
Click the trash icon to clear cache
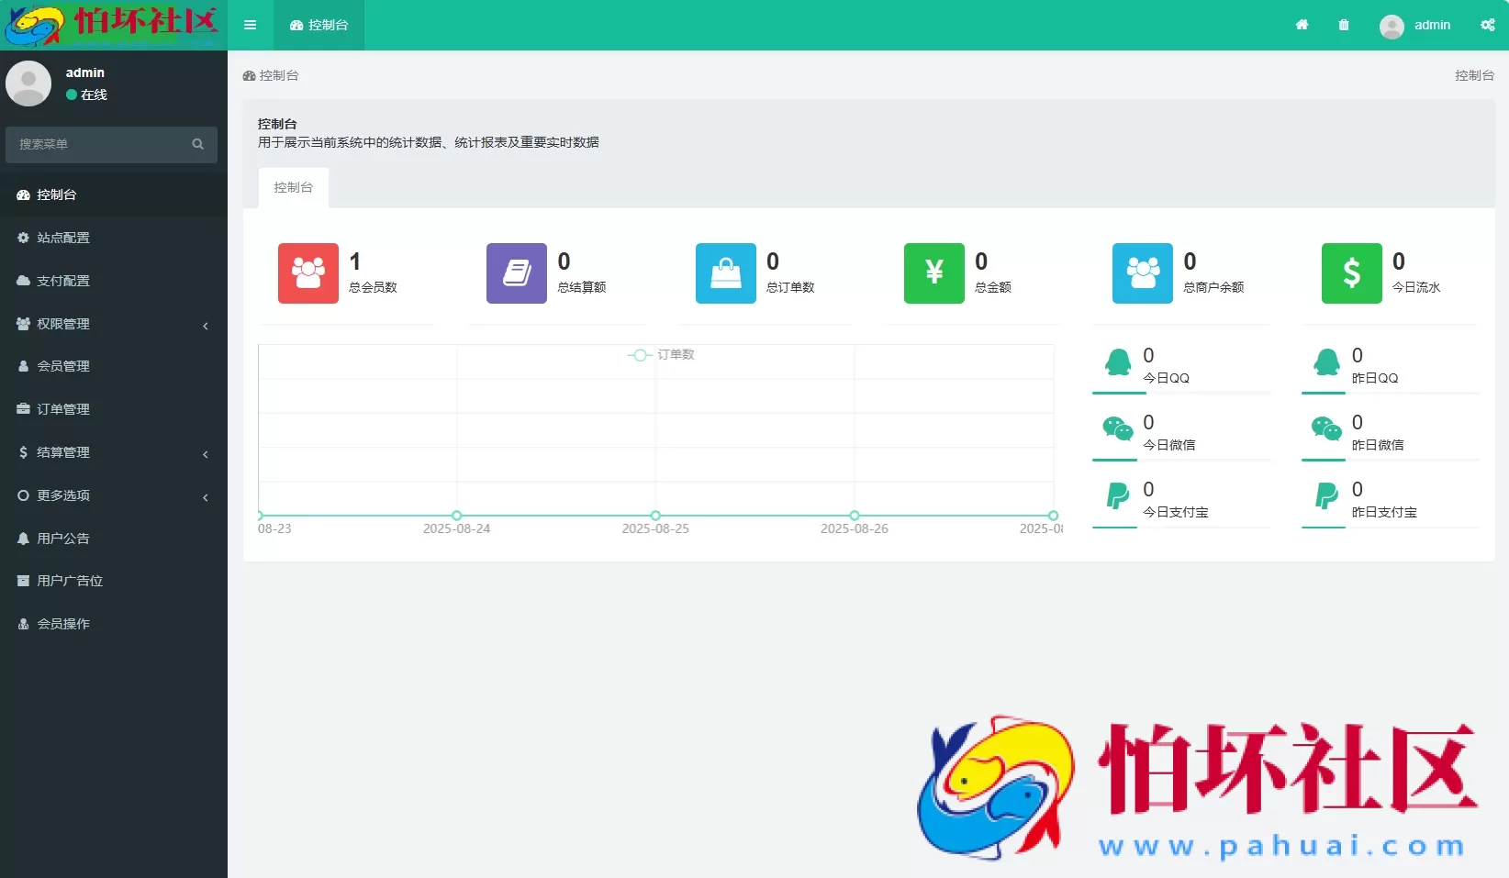coord(1344,25)
